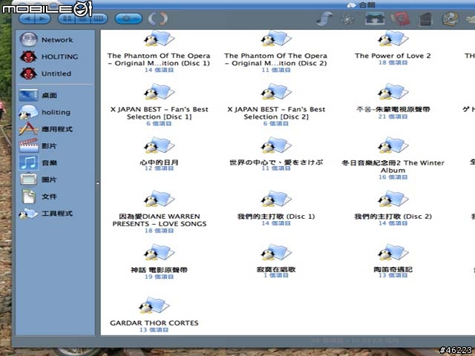Select the Phantom Of The Opera Disc 1 folder icon
This screenshot has width=475, height=356.
point(159,39)
